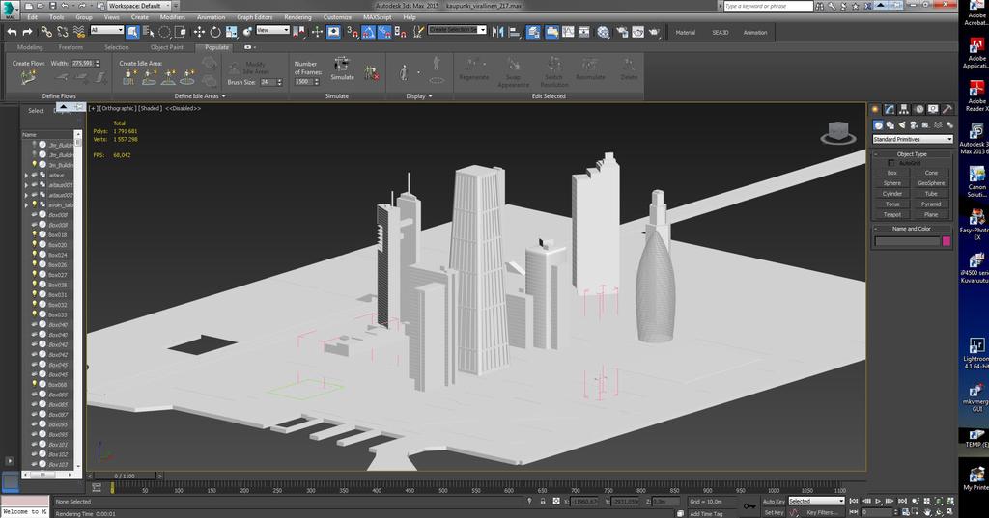Screen dimensions: 989x518
Task: Choose the Select and Move tool
Action: tap(199, 32)
